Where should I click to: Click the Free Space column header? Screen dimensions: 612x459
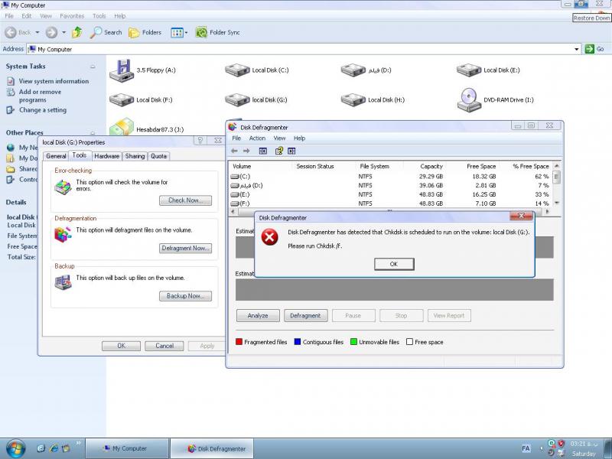click(473, 166)
